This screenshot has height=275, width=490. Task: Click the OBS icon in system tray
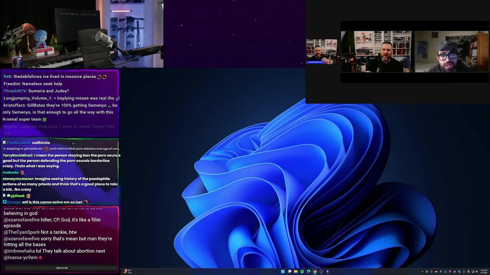464,272
